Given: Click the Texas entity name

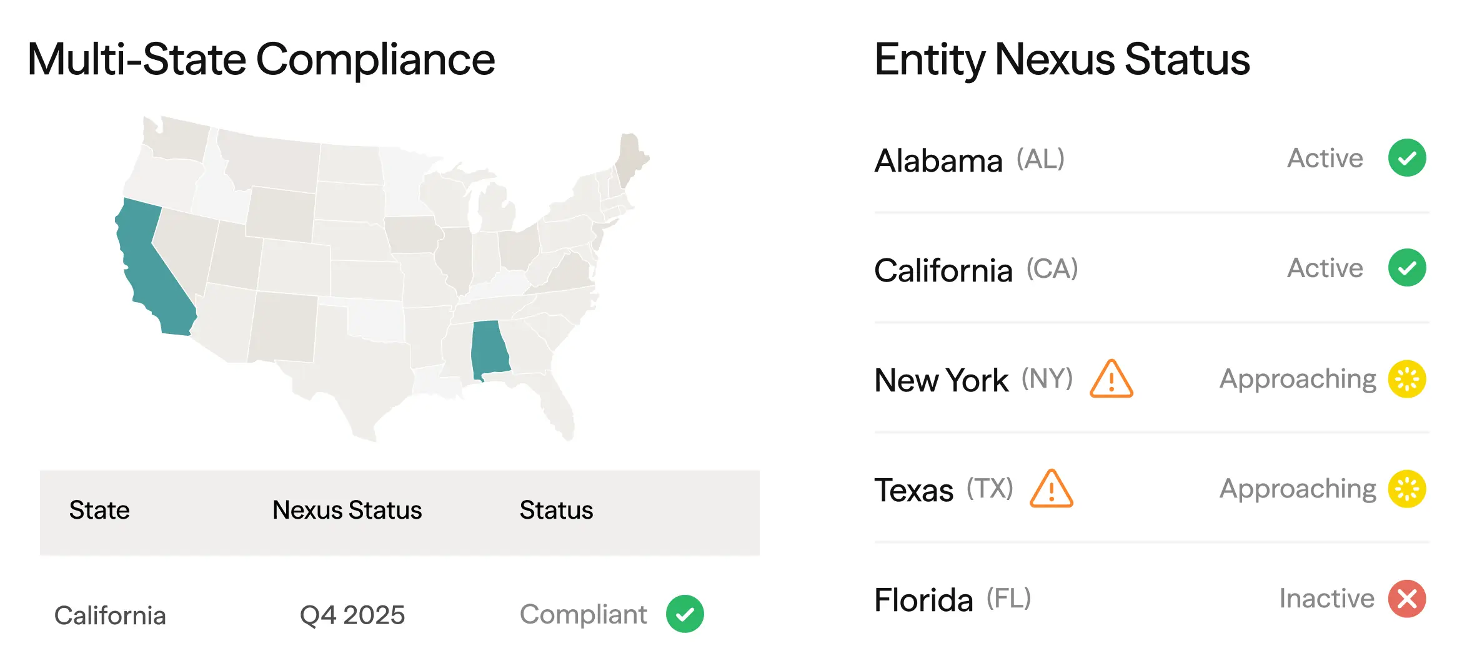Looking at the screenshot, I should click(913, 490).
